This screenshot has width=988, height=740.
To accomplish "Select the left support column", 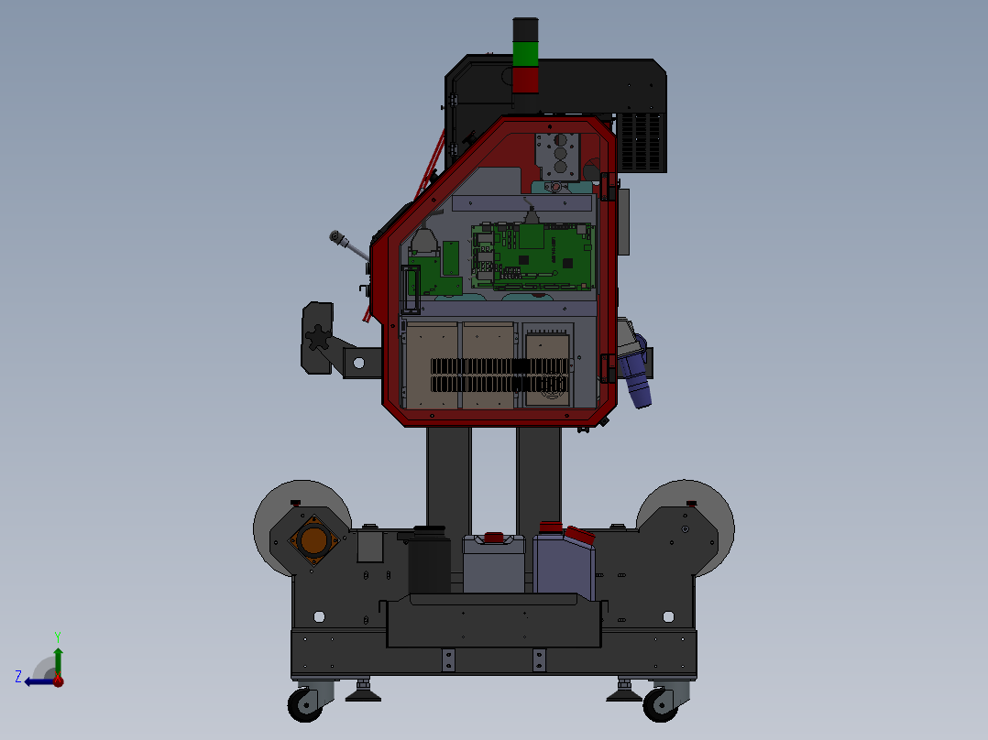I will click(449, 482).
